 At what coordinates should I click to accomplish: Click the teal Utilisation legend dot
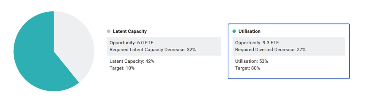click(234, 31)
